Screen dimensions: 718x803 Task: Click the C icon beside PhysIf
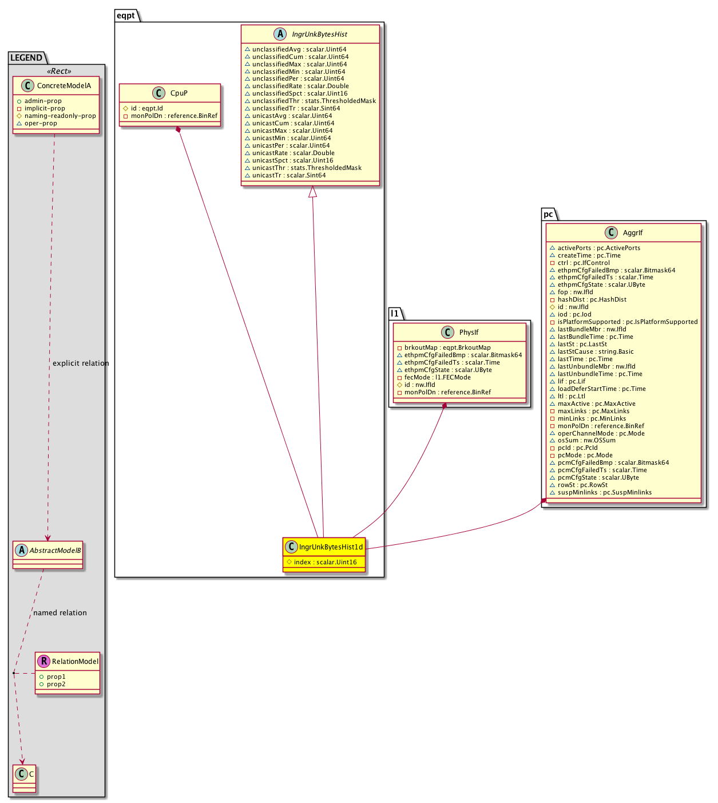pos(449,333)
